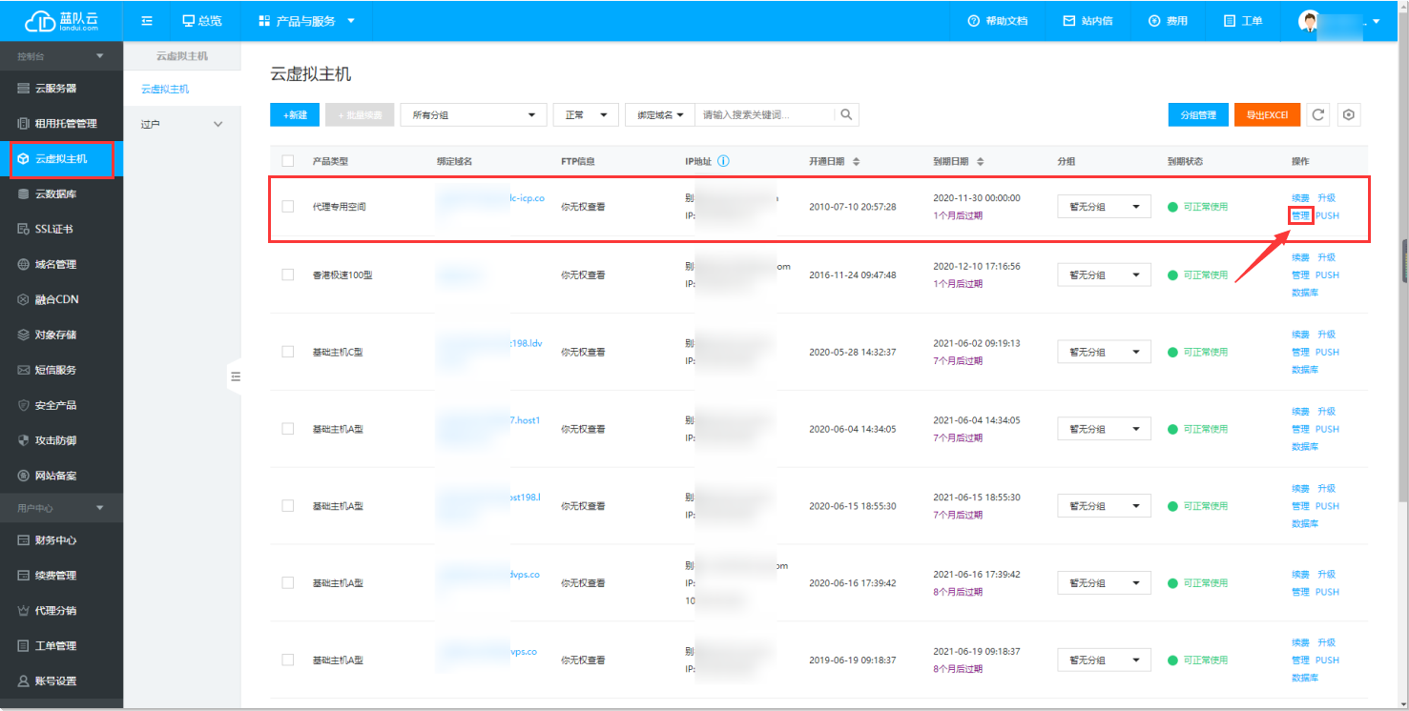Collapse the 用户中心 sidebar section
Image resolution: width=1409 pixels, height=711 pixels.
coord(61,508)
